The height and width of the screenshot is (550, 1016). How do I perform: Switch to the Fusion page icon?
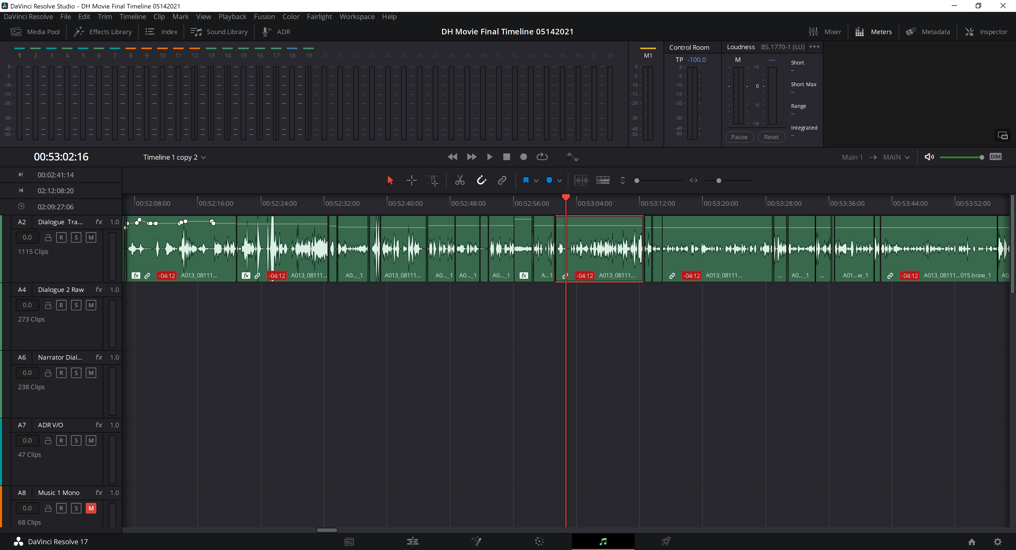point(476,541)
